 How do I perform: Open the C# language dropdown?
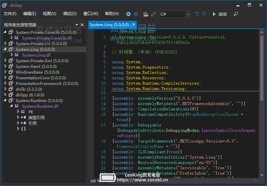[x=188, y=14]
